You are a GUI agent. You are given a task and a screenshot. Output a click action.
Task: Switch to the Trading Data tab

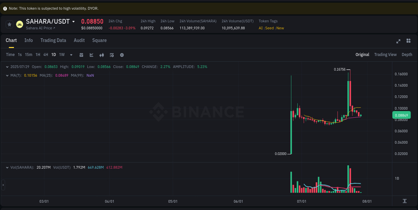click(53, 40)
